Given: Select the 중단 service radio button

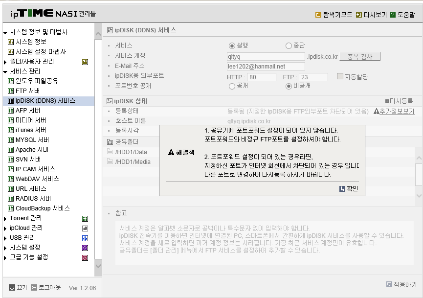Looking at the screenshot, I should pyautogui.click(x=289, y=46).
